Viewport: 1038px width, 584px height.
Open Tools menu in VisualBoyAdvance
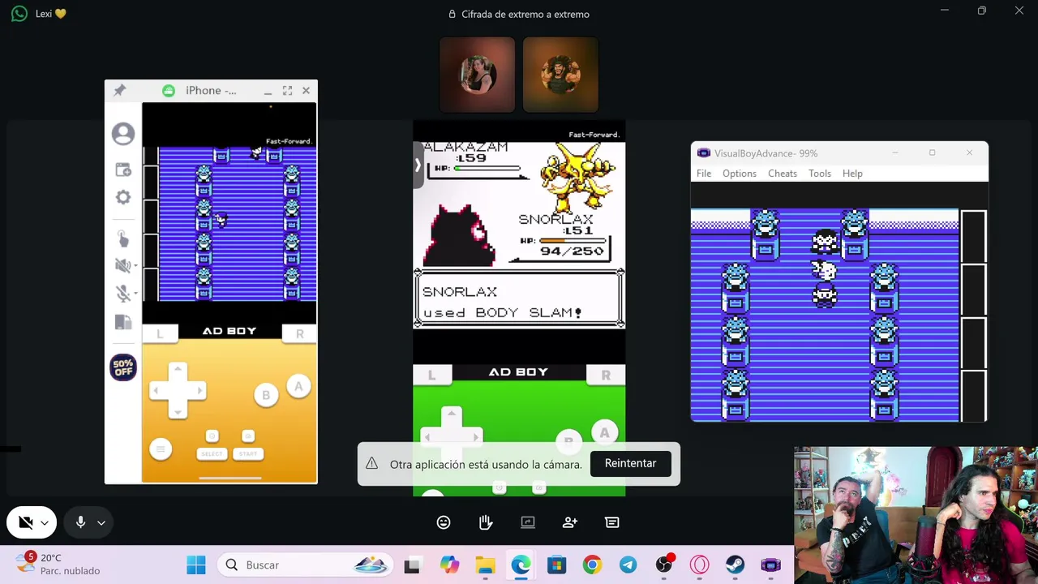click(820, 174)
